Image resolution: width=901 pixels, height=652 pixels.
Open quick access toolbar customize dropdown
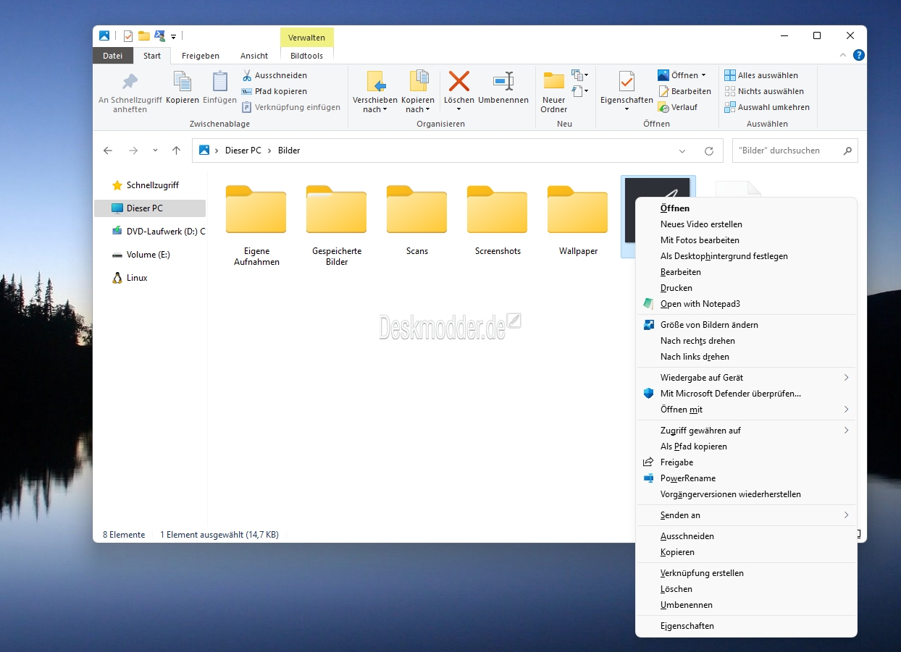(174, 36)
